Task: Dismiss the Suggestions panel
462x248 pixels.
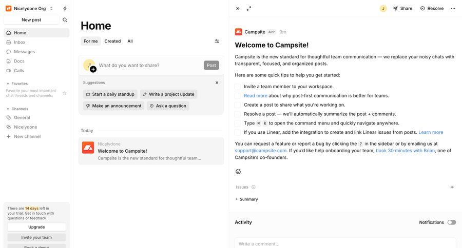Action: pos(217,82)
